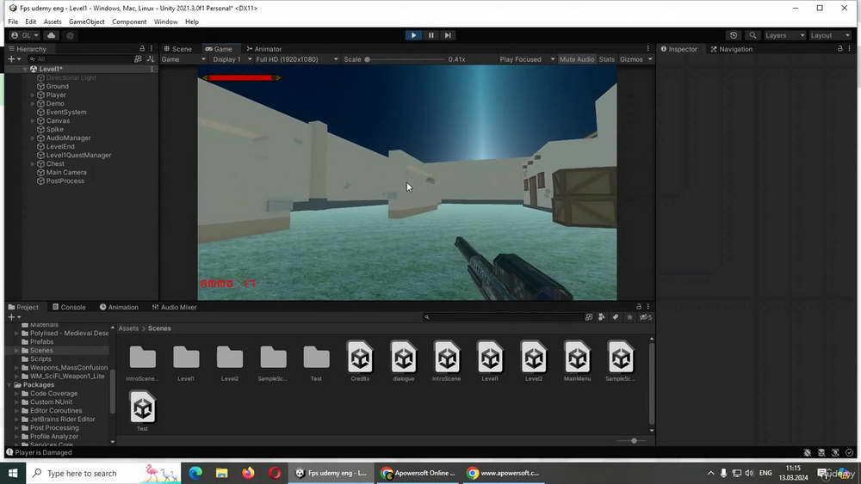Expand the Player object in Hierarchy
The height and width of the screenshot is (484, 861).
(33, 95)
